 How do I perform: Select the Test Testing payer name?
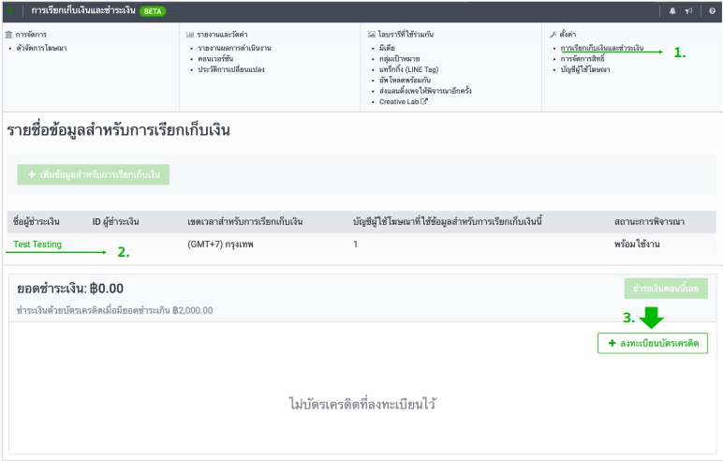pos(37,244)
